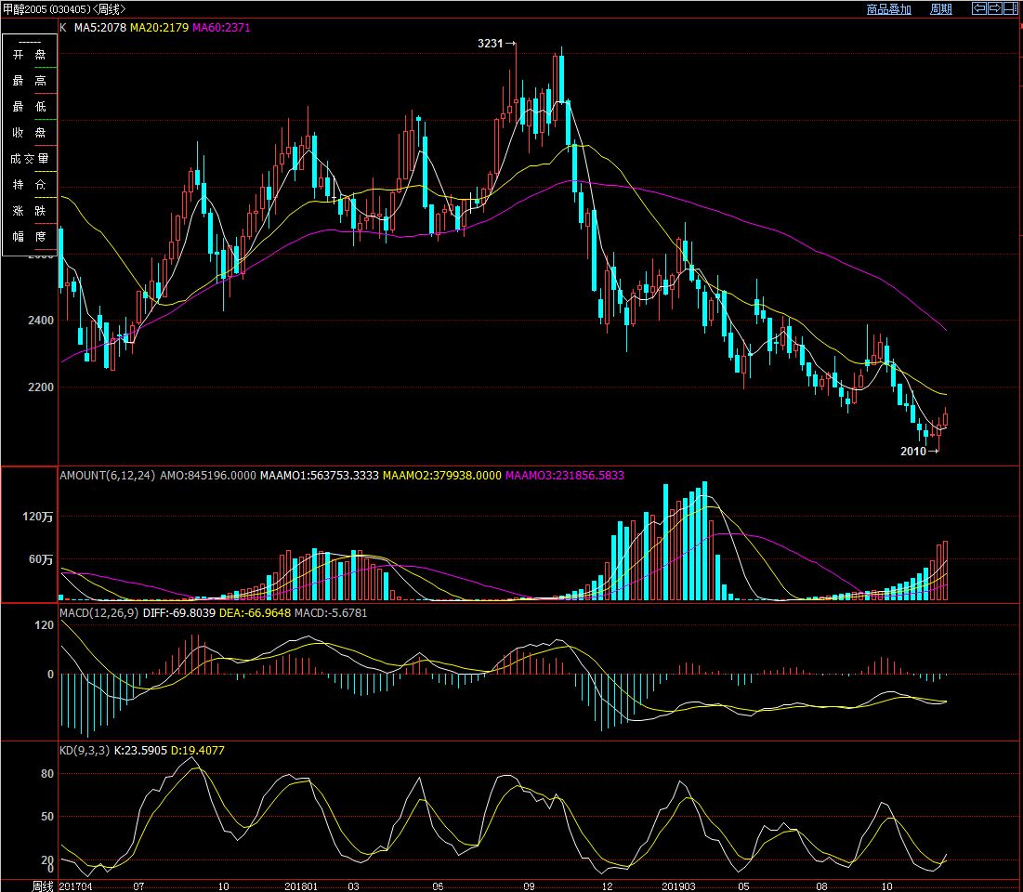This screenshot has width=1023, height=892.
Task: Select the 涨跌 row in info box
Action: (30, 211)
